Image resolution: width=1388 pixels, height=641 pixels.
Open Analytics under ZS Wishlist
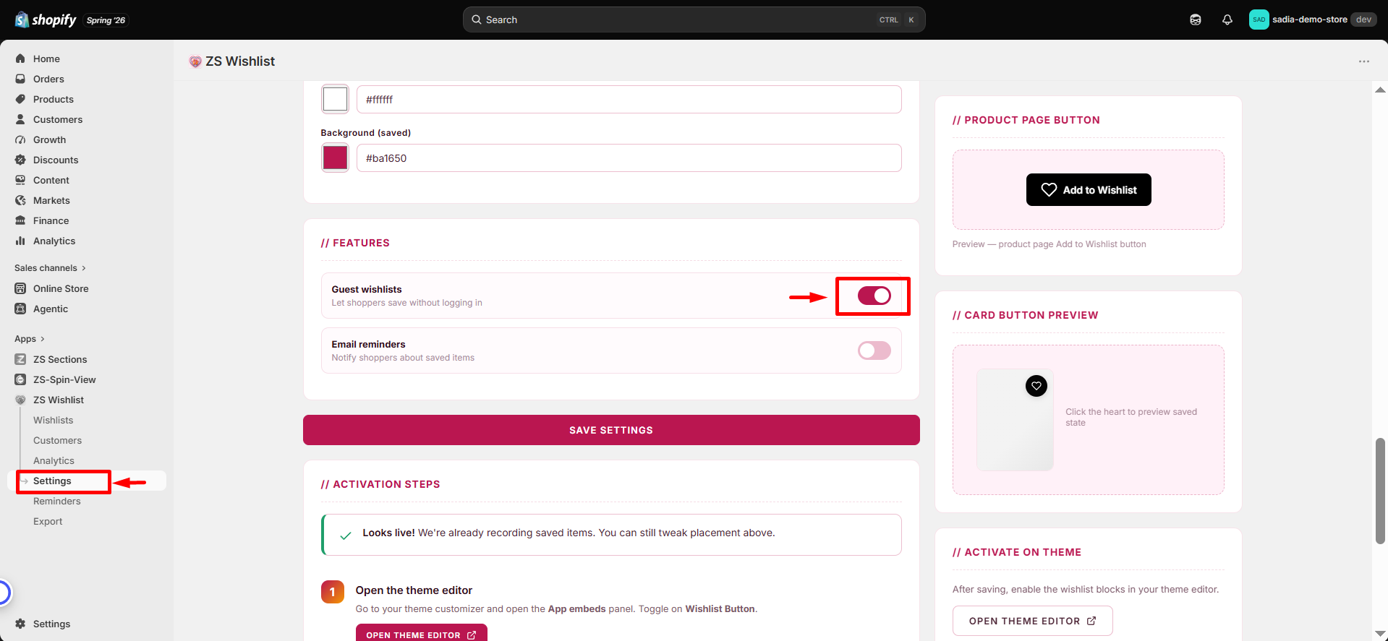click(x=54, y=460)
